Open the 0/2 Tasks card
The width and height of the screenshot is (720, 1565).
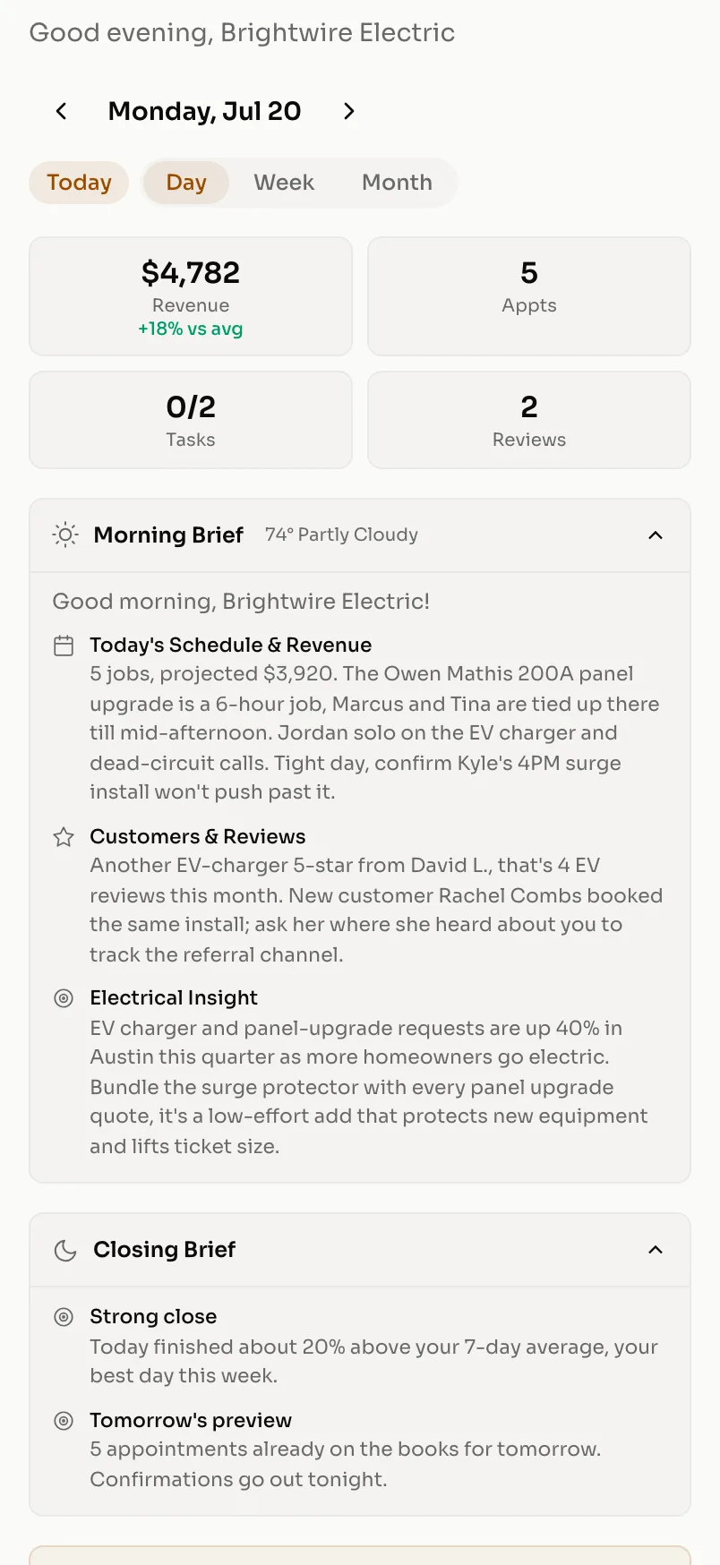(191, 420)
